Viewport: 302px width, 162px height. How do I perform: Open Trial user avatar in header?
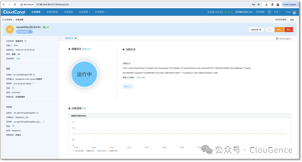294,12
